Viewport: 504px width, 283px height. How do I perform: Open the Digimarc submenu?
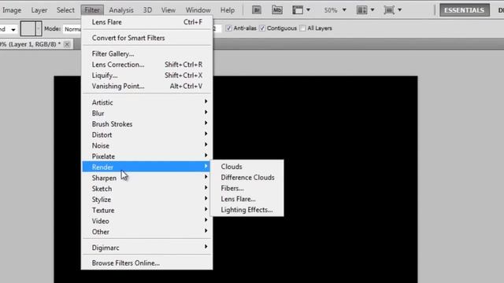tap(146, 248)
